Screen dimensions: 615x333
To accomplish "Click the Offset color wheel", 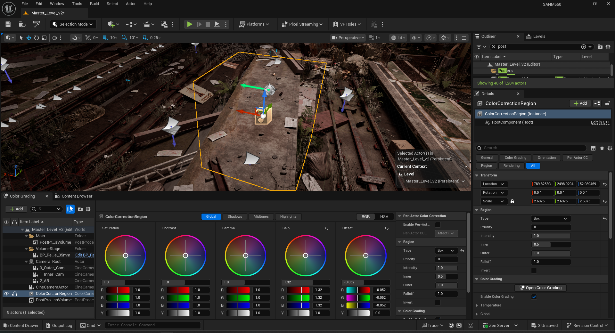I will point(365,256).
